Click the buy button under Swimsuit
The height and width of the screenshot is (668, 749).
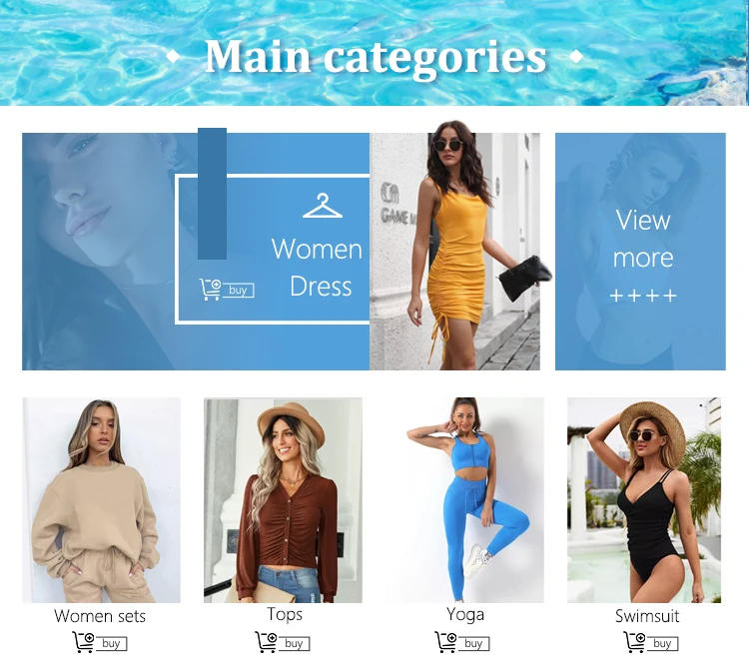pos(662,644)
